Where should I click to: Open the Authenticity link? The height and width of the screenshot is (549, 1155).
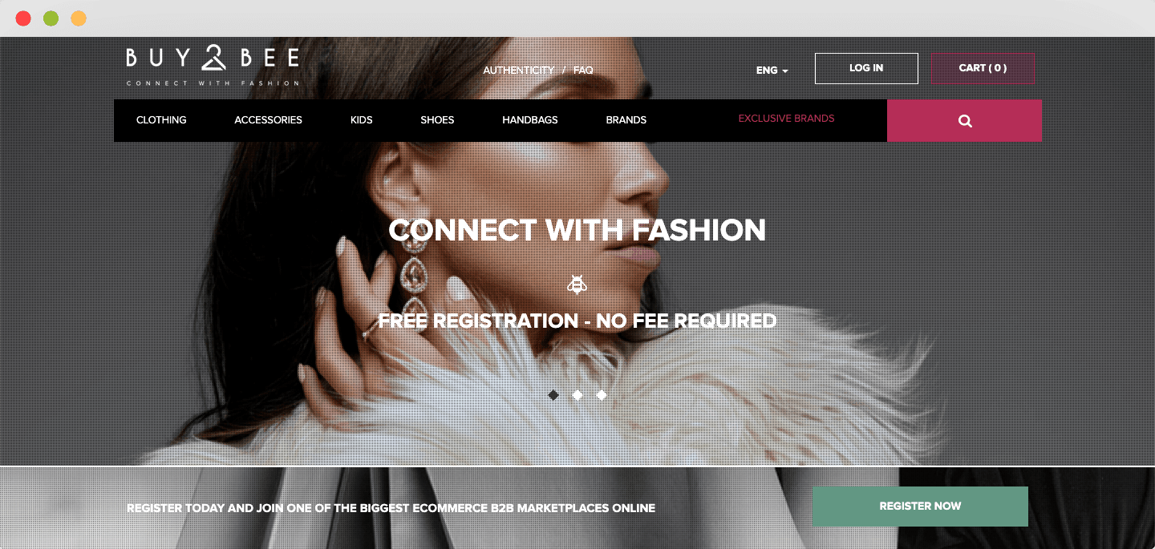click(518, 71)
